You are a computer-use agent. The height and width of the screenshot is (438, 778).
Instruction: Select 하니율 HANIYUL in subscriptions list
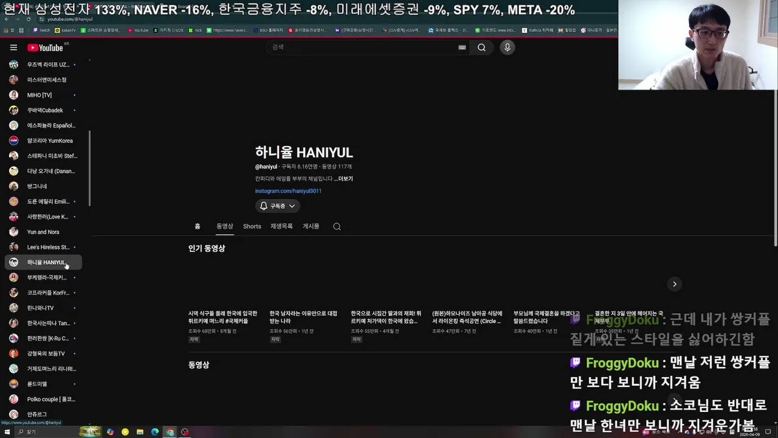pyautogui.click(x=43, y=262)
